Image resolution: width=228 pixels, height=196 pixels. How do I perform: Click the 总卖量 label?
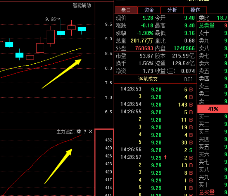(207, 25)
